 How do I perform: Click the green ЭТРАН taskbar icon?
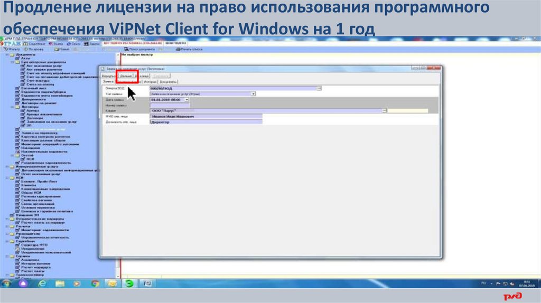(129, 283)
